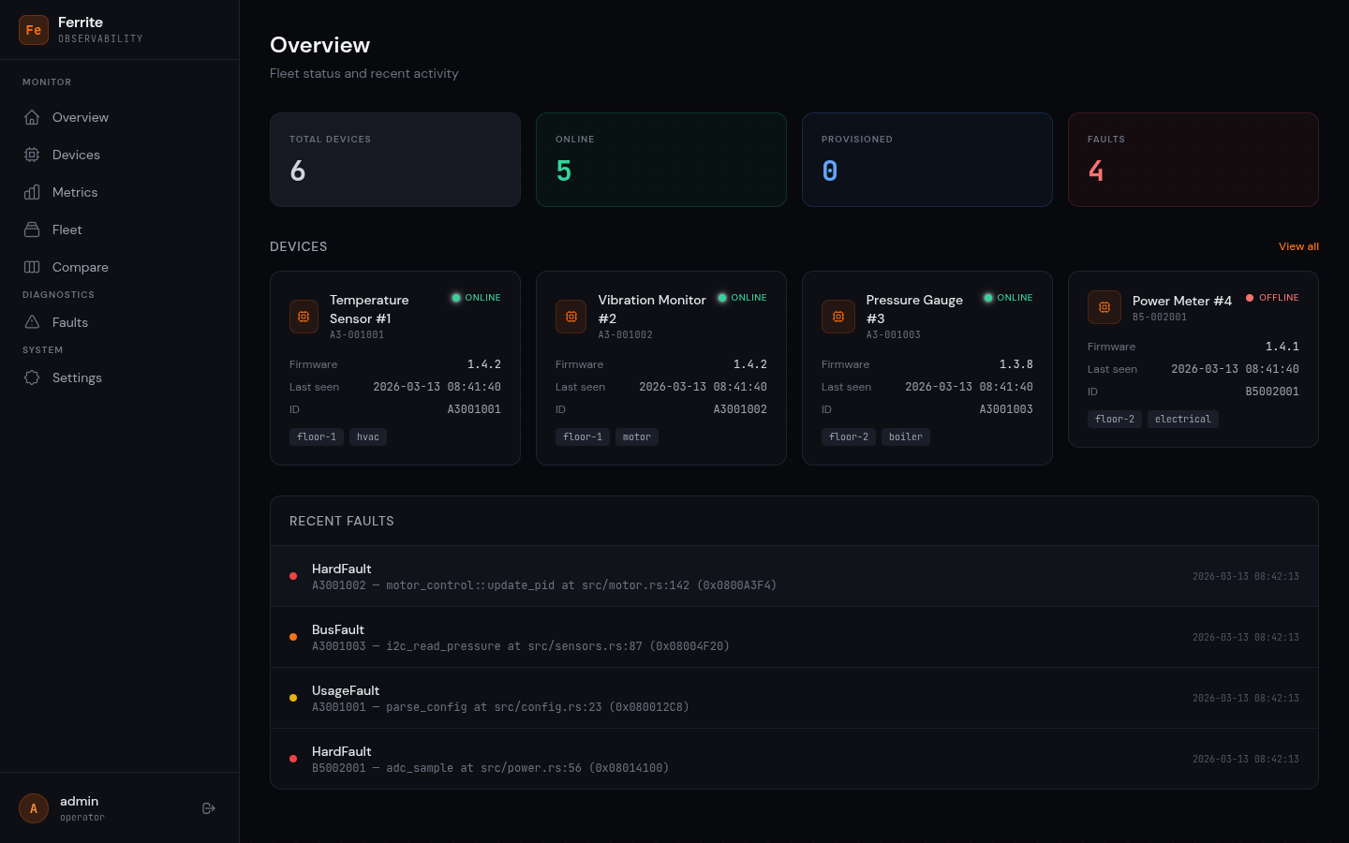1349x843 pixels.
Task: Open the FAULTS summary card showing 4
Action: coord(1193,159)
